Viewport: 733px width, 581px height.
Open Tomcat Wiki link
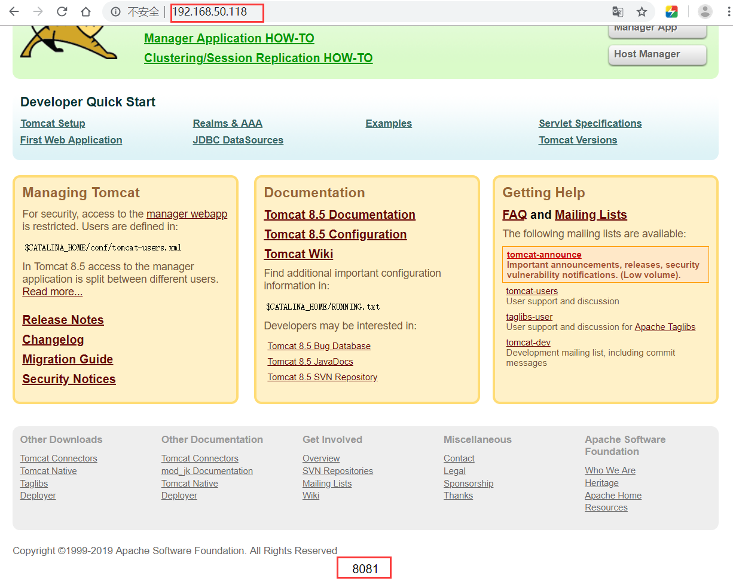point(298,254)
